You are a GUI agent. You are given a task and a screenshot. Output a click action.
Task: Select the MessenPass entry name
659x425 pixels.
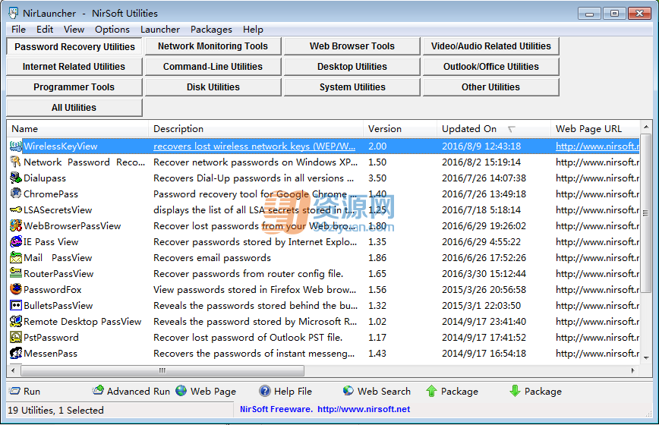(x=50, y=354)
